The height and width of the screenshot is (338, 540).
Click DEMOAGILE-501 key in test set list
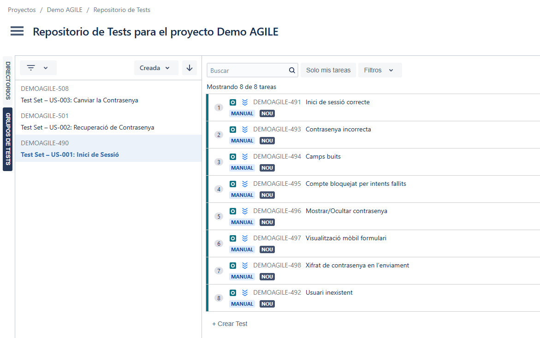click(45, 116)
